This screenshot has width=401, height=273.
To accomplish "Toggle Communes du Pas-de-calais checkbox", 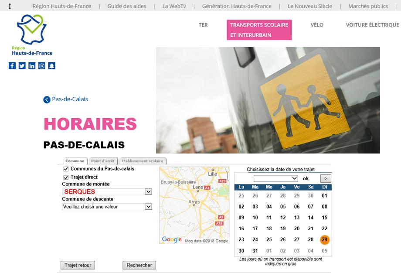I will pyautogui.click(x=66, y=169).
